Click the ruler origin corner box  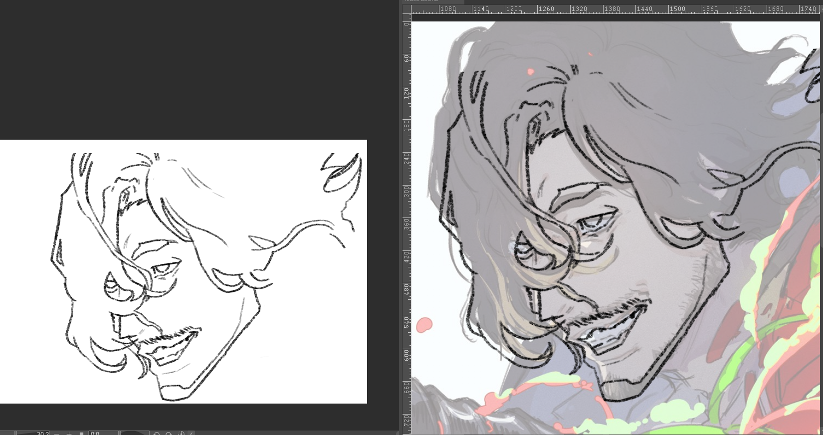[407, 9]
